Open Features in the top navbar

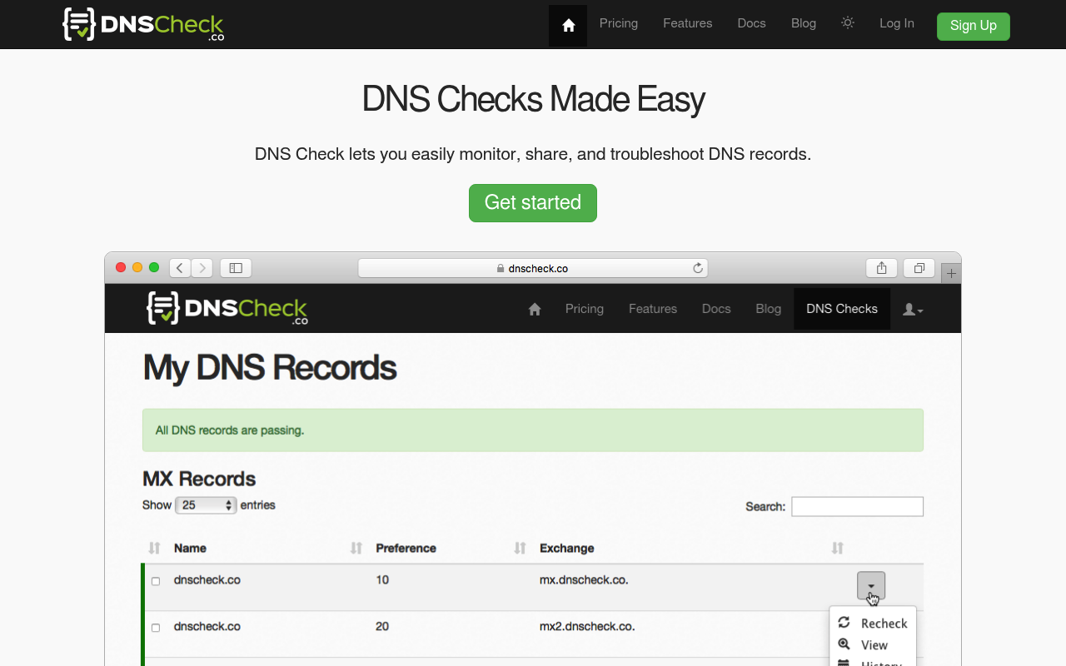tap(687, 23)
